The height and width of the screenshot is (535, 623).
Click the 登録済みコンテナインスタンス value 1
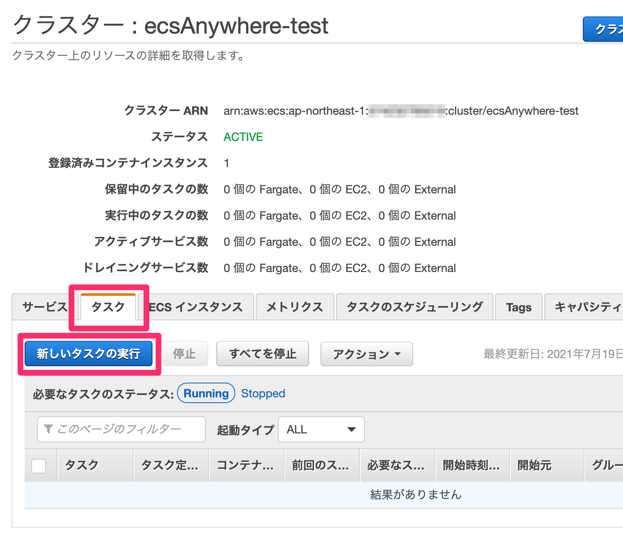pyautogui.click(x=227, y=163)
